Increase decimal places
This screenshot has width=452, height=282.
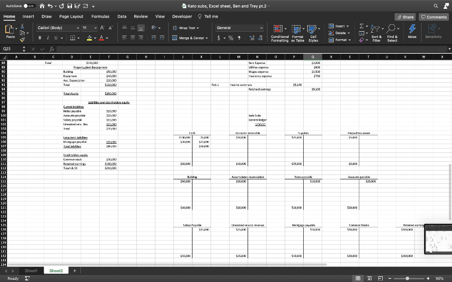point(252,38)
